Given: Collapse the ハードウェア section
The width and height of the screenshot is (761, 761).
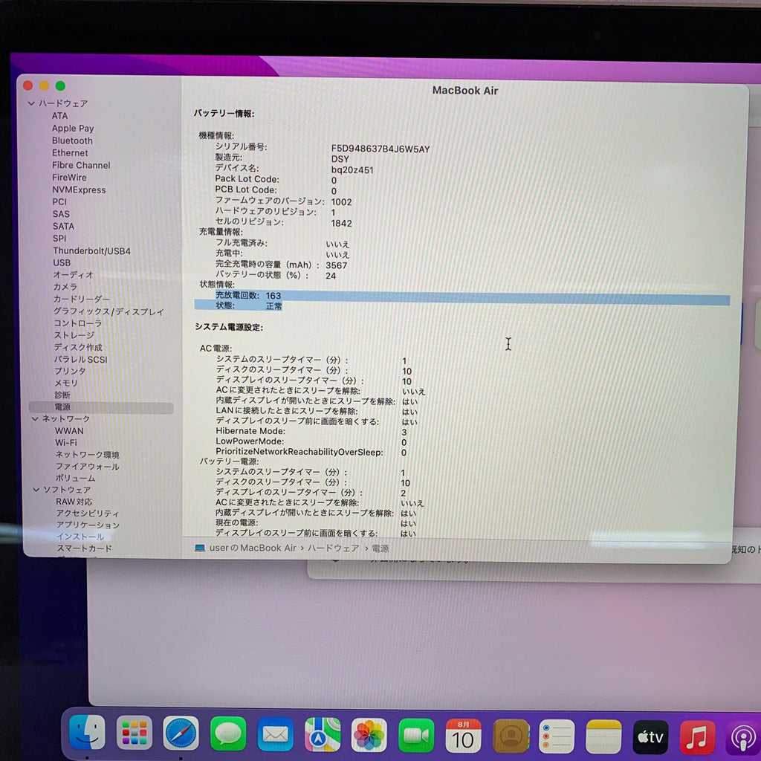Looking at the screenshot, I should [31, 103].
